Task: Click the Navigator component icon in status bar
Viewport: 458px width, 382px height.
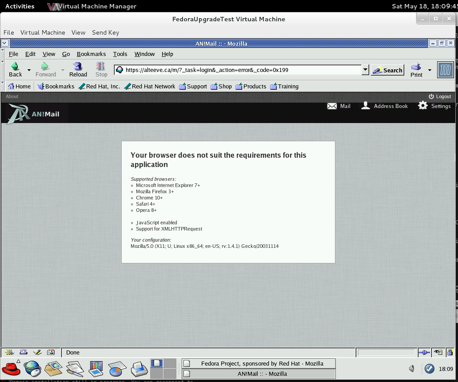Action: coord(9,352)
